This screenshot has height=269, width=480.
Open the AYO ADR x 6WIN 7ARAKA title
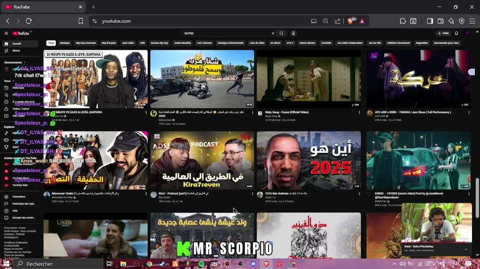(413, 112)
